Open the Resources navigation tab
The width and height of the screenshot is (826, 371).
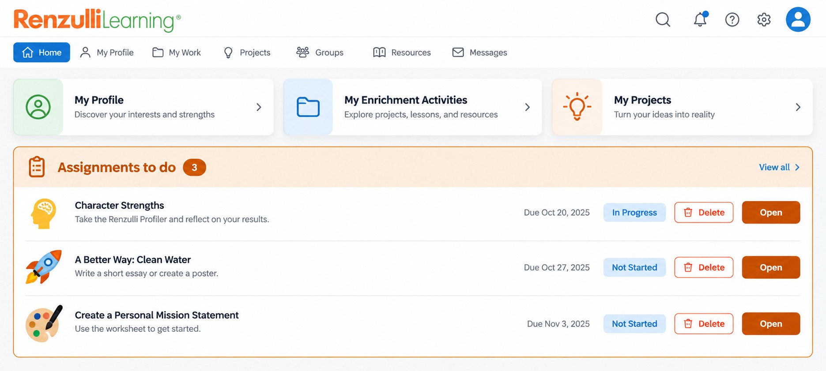click(402, 52)
